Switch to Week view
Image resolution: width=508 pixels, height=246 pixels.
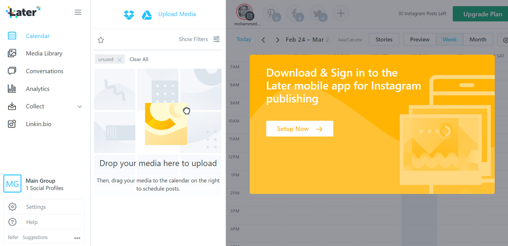(x=450, y=39)
